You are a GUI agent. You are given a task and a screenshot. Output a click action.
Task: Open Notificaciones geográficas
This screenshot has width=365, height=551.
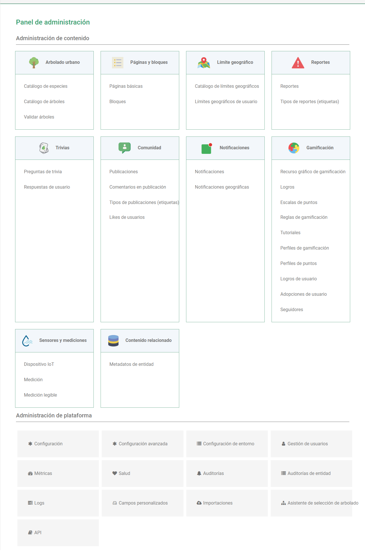222,187
